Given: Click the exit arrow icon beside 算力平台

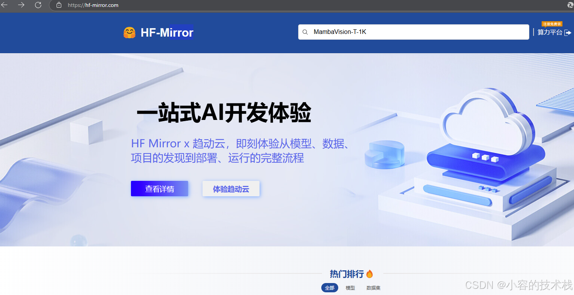Looking at the screenshot, I should coord(567,33).
